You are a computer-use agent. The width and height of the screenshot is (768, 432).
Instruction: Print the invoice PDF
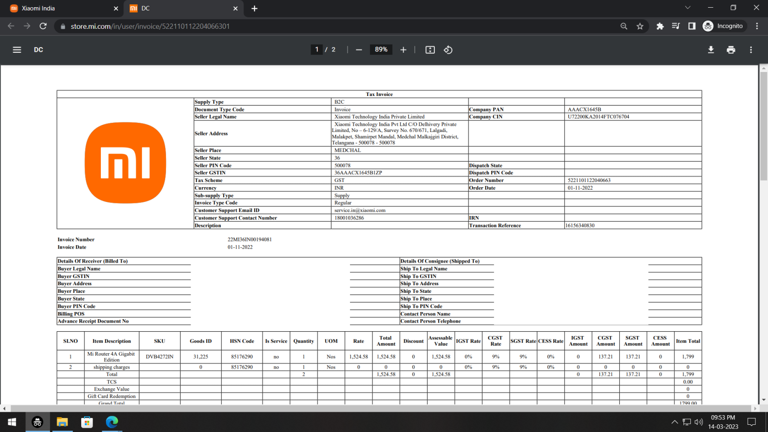pos(731,50)
